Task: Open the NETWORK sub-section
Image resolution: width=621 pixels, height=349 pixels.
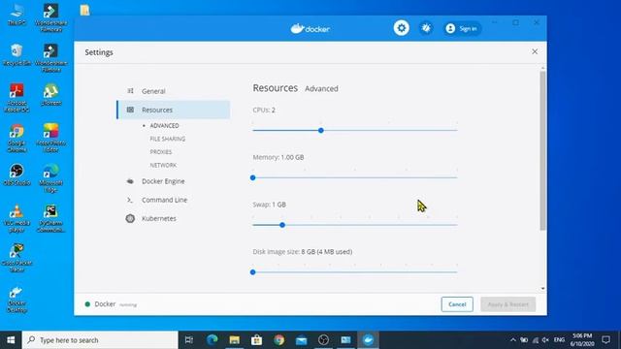Action: (163, 165)
